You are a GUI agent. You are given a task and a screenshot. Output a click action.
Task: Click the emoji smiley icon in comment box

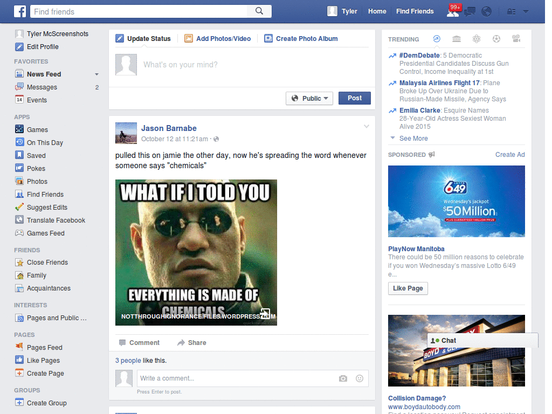point(360,378)
